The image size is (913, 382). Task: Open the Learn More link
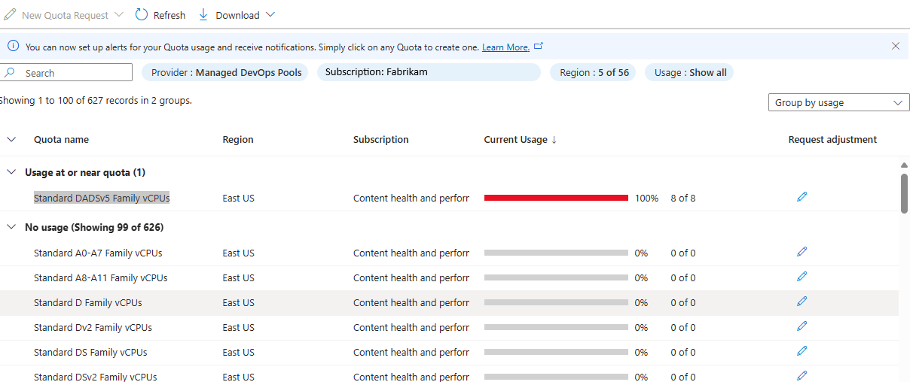click(505, 47)
